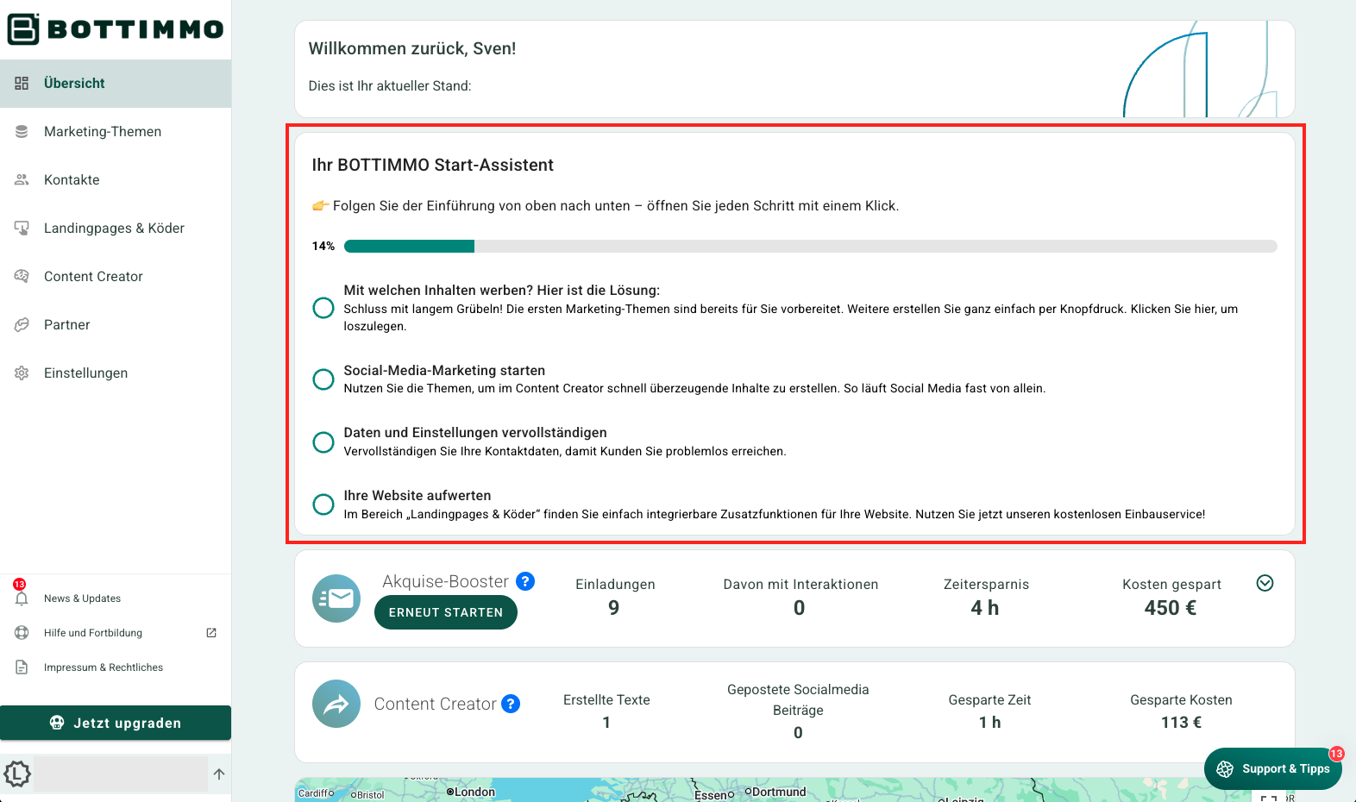Tick the circle for 'Mit welchen Inhalten werben?'
This screenshot has width=1356, height=802.
(323, 308)
